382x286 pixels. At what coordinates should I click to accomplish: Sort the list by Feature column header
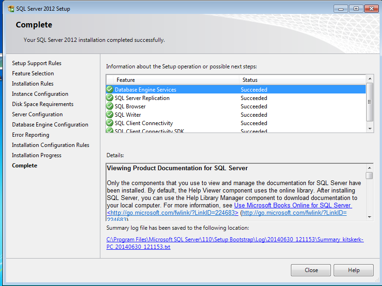point(173,80)
